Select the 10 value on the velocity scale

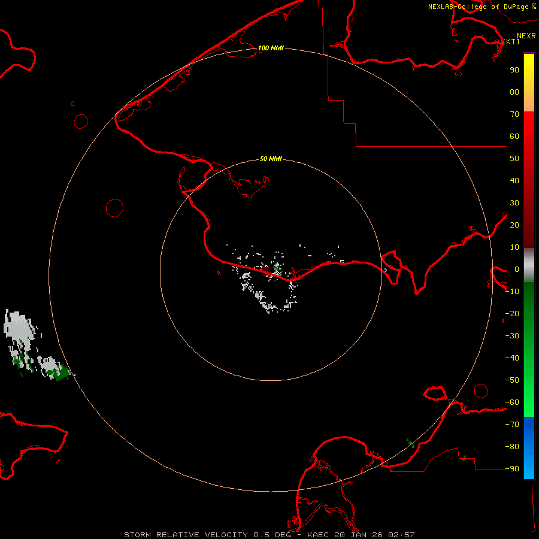514,247
